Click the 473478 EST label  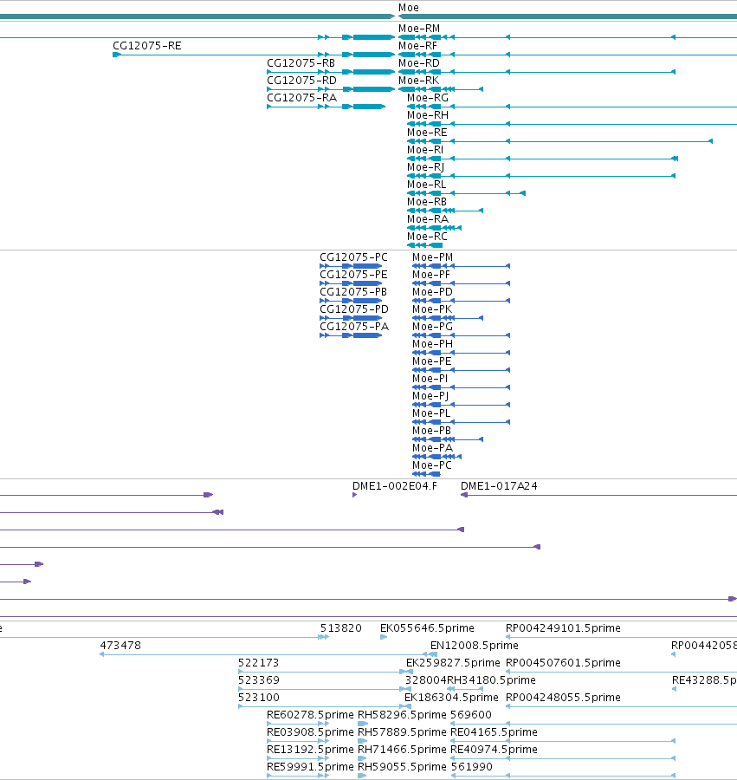coord(120,646)
